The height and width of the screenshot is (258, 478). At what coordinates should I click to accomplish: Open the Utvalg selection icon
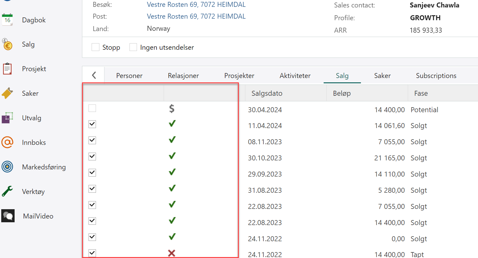pyautogui.click(x=7, y=118)
